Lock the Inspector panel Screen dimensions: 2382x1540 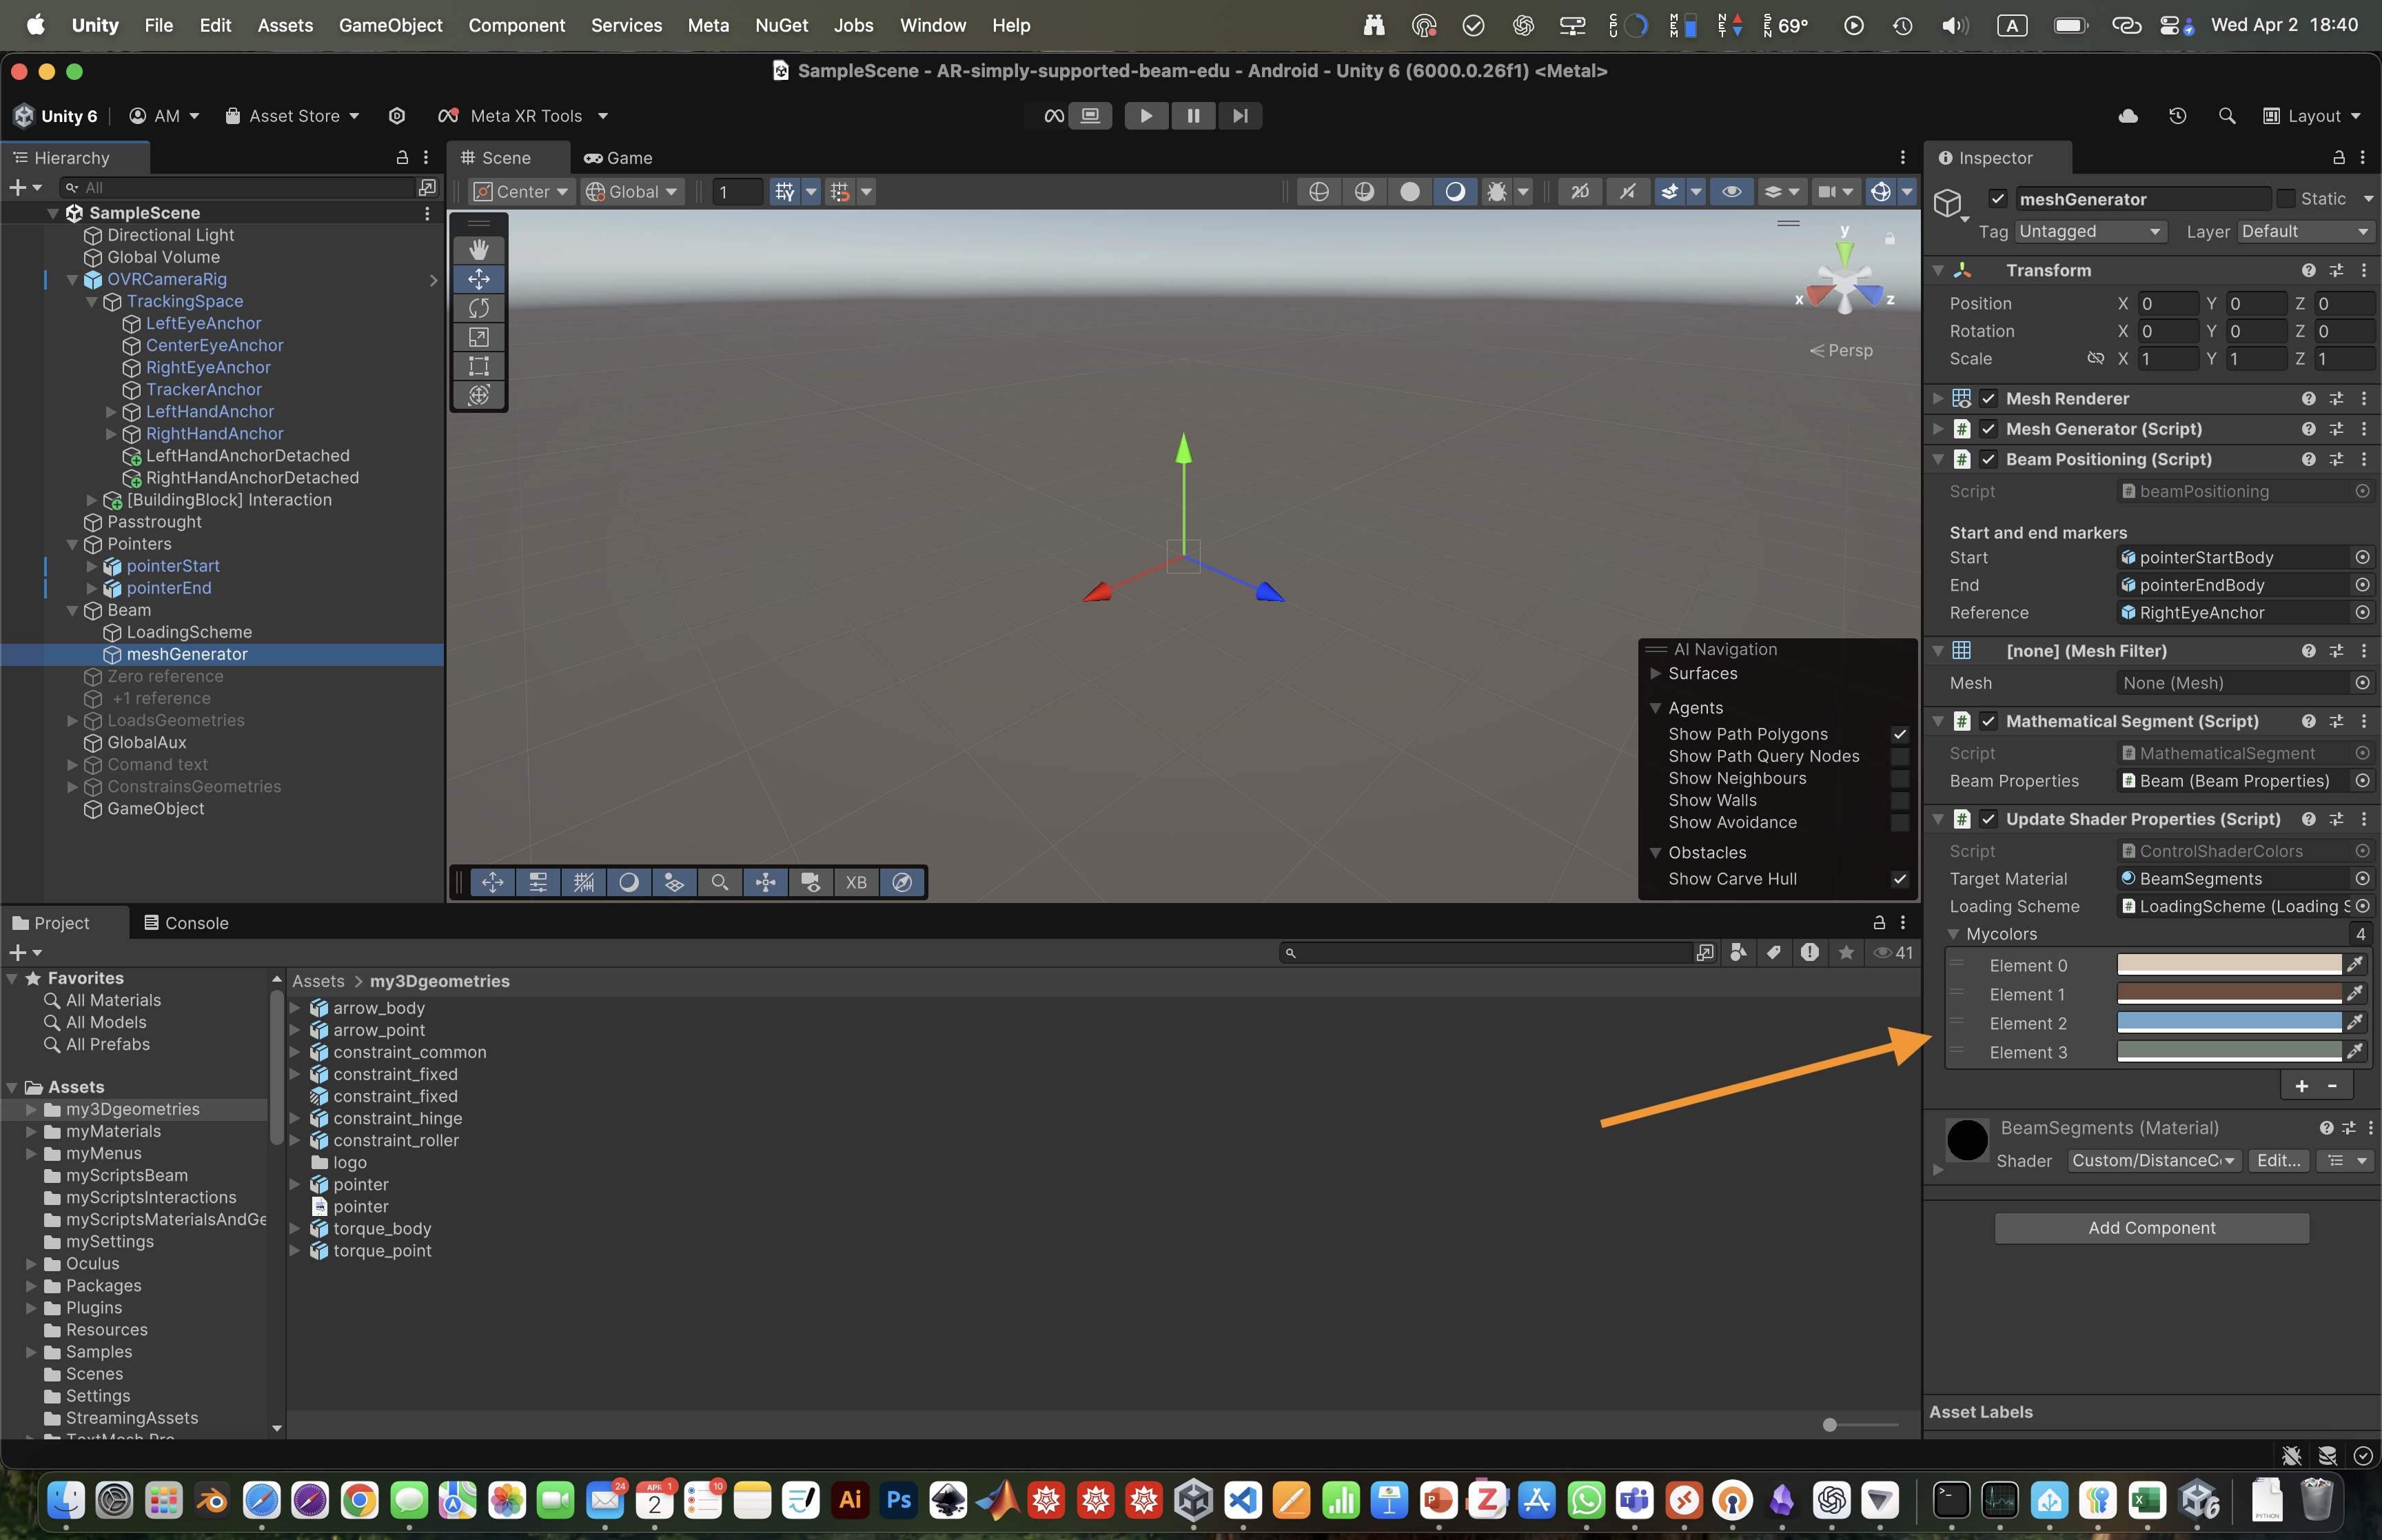point(2338,157)
